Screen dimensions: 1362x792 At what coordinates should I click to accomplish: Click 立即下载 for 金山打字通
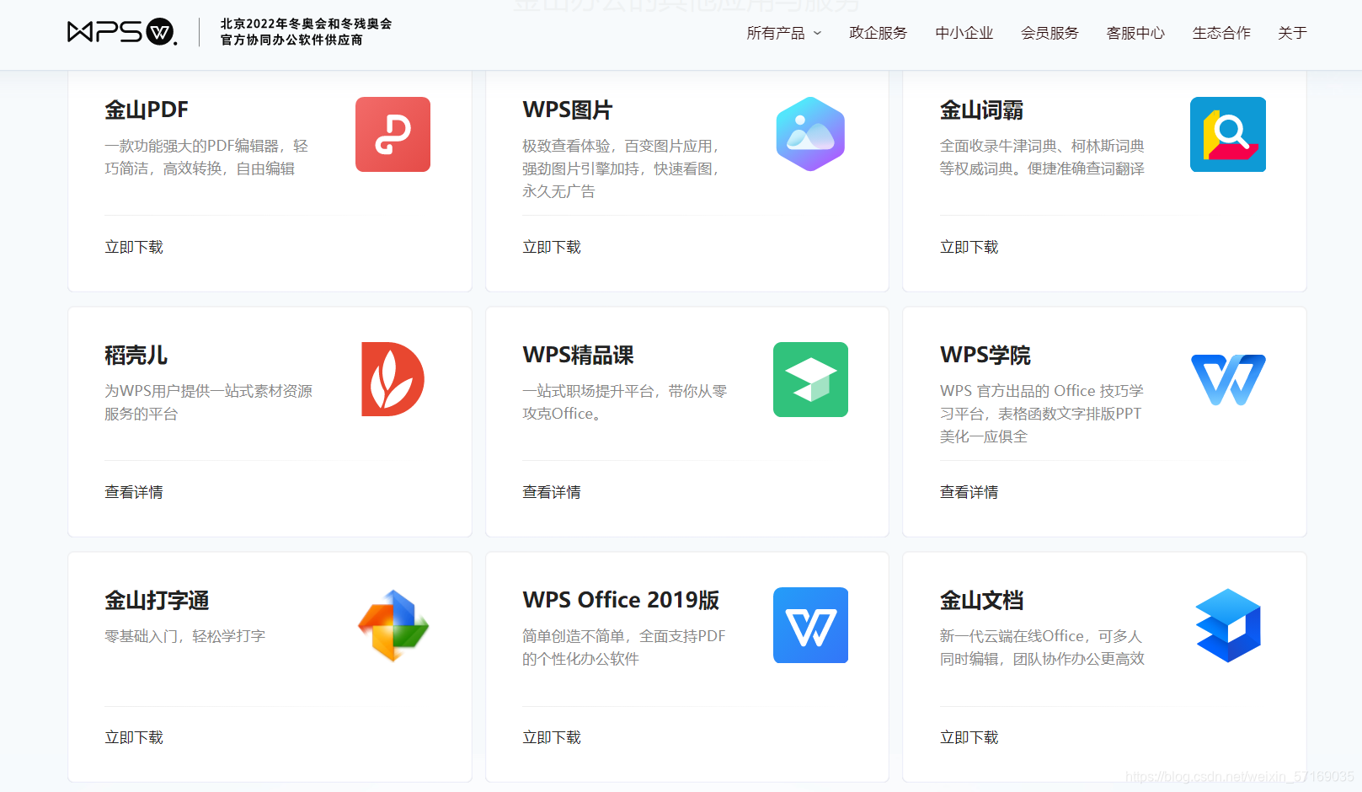pos(134,737)
